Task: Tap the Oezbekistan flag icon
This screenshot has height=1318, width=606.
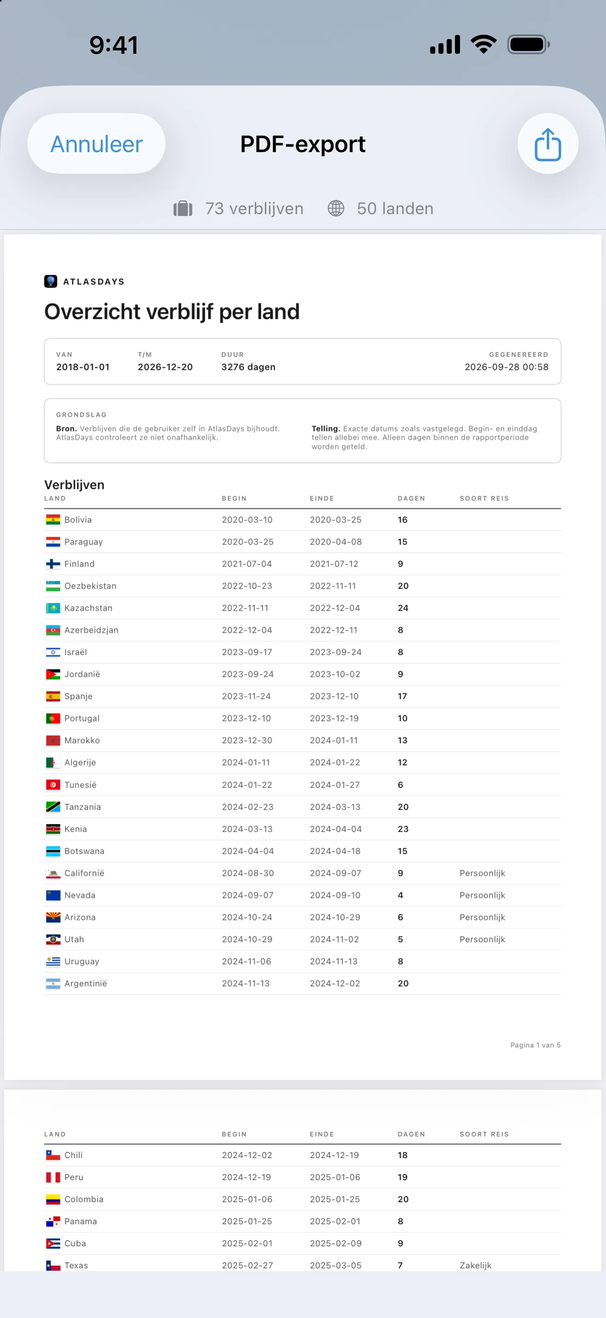Action: point(53,586)
